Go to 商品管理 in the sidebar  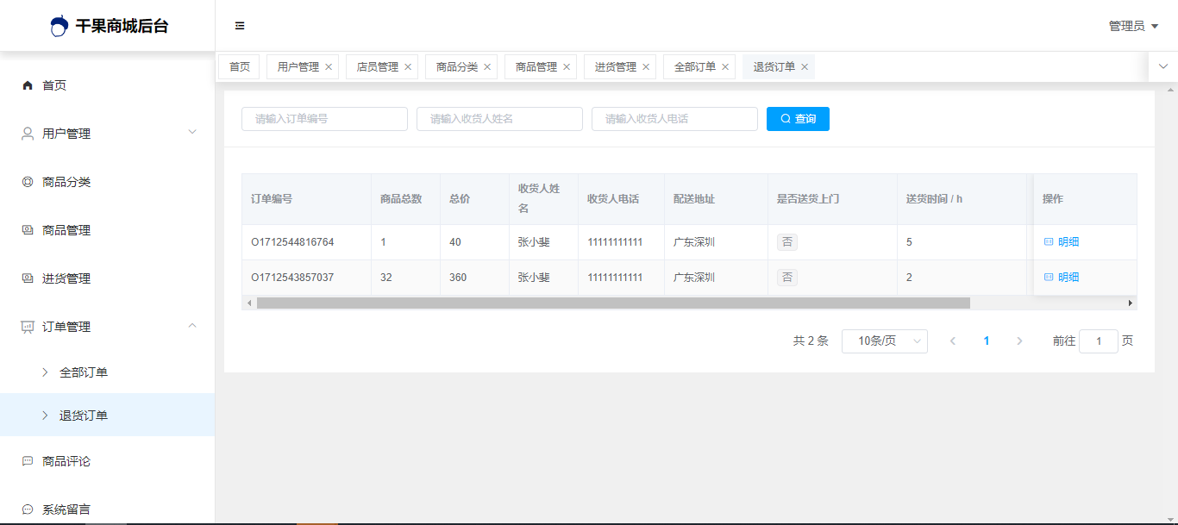pos(66,230)
